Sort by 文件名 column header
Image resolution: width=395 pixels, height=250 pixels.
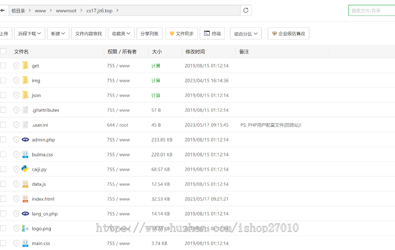coord(21,52)
